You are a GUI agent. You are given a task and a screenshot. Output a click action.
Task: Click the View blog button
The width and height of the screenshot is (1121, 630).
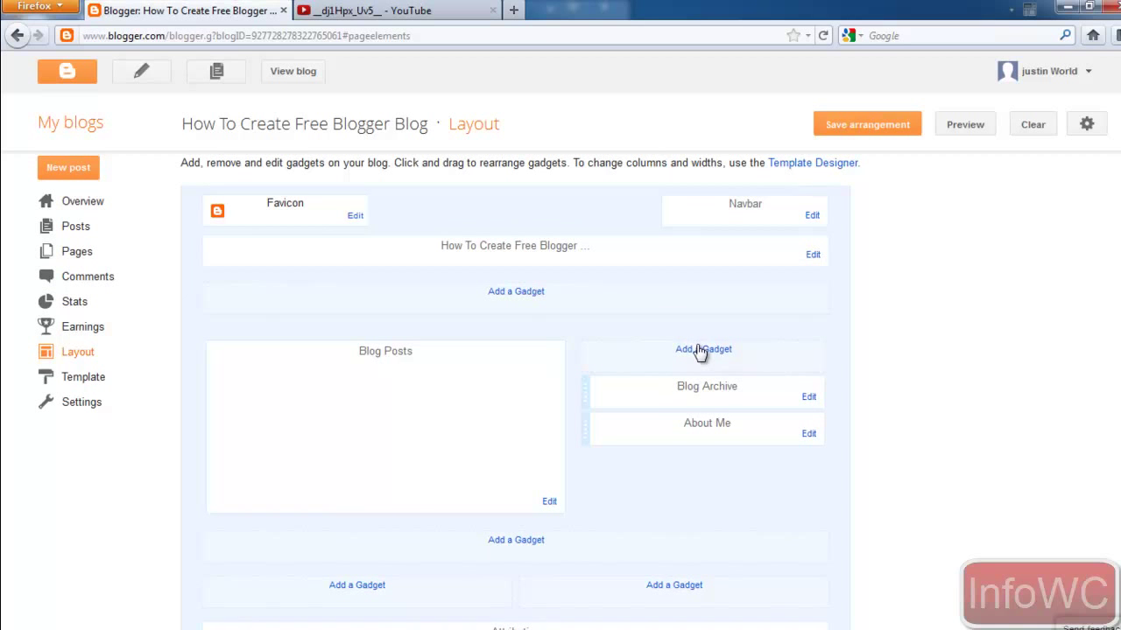293,71
